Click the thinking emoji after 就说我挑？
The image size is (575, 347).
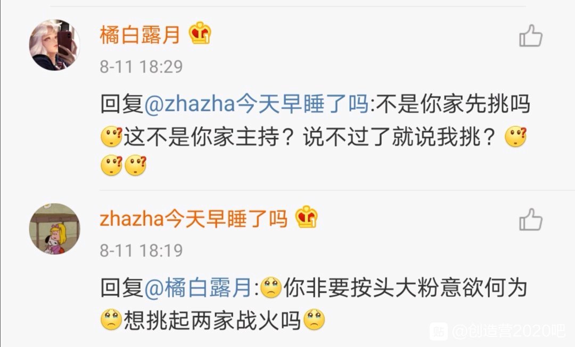coord(515,136)
